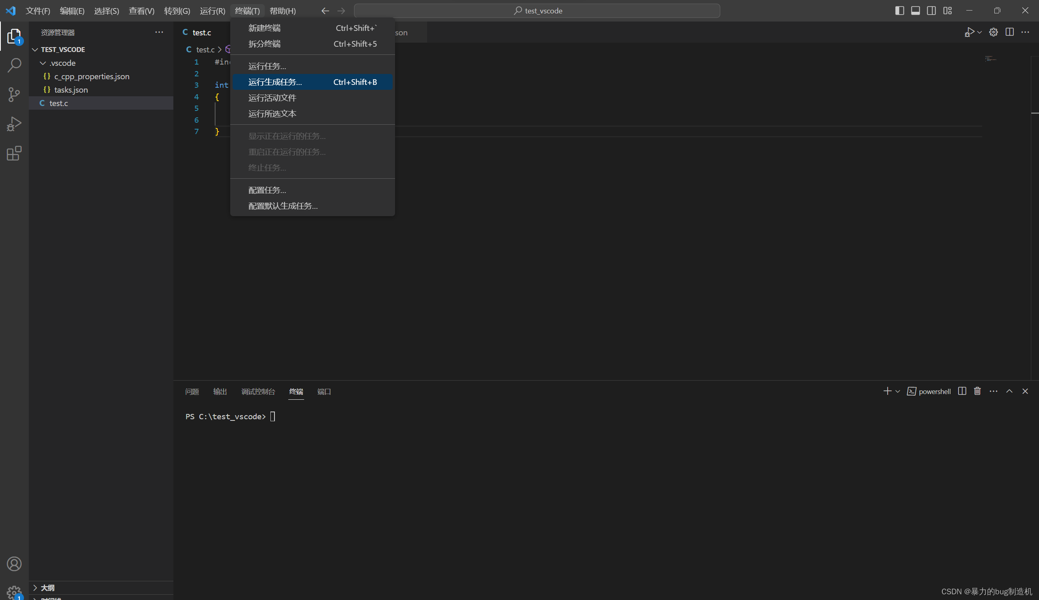Toggle the secondary side bar layout icon
1039x600 pixels.
pyautogui.click(x=931, y=11)
